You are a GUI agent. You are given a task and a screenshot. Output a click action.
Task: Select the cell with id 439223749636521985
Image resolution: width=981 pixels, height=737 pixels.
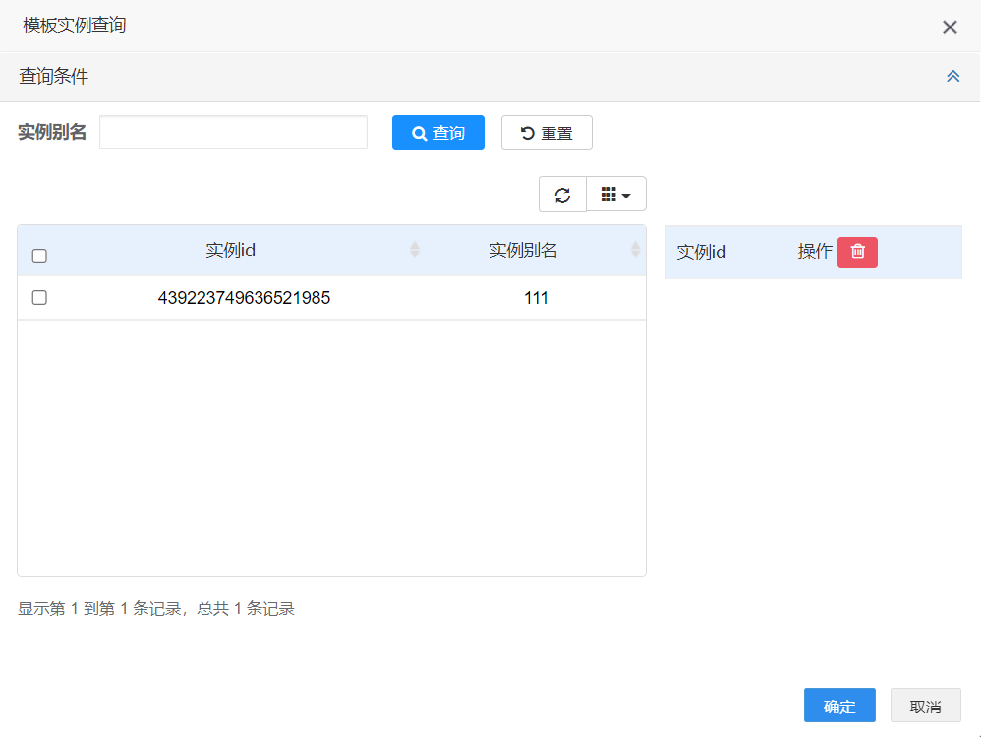click(x=244, y=298)
